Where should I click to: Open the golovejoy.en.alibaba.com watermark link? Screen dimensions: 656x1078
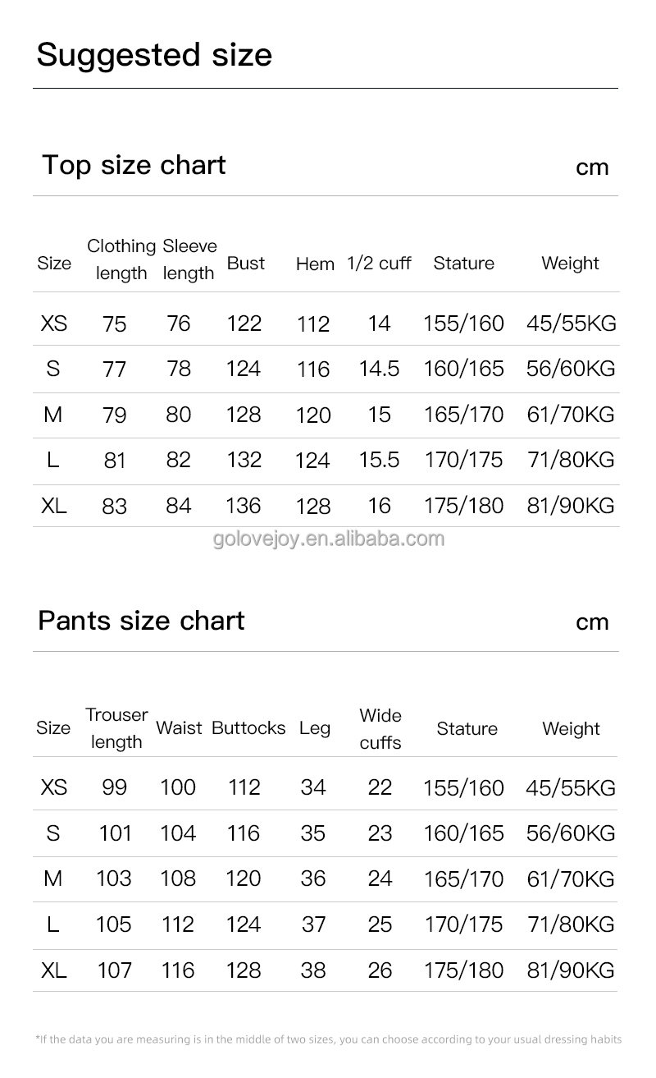(x=328, y=539)
